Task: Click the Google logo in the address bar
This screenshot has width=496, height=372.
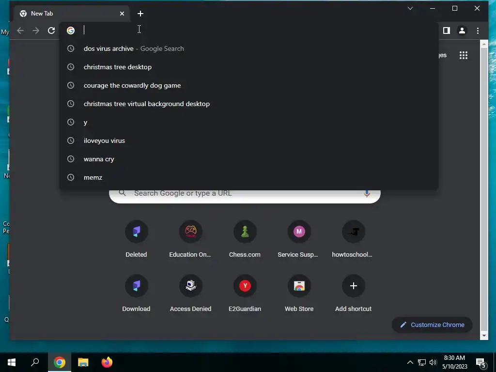Action: click(x=71, y=31)
